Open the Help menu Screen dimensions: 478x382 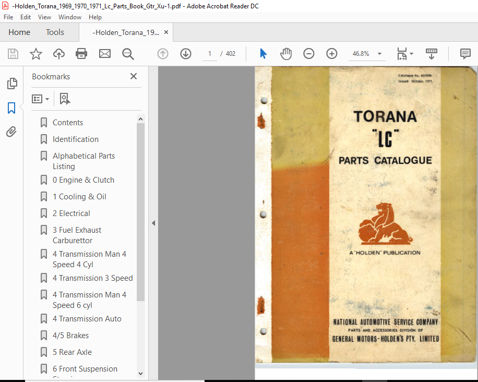coord(95,17)
